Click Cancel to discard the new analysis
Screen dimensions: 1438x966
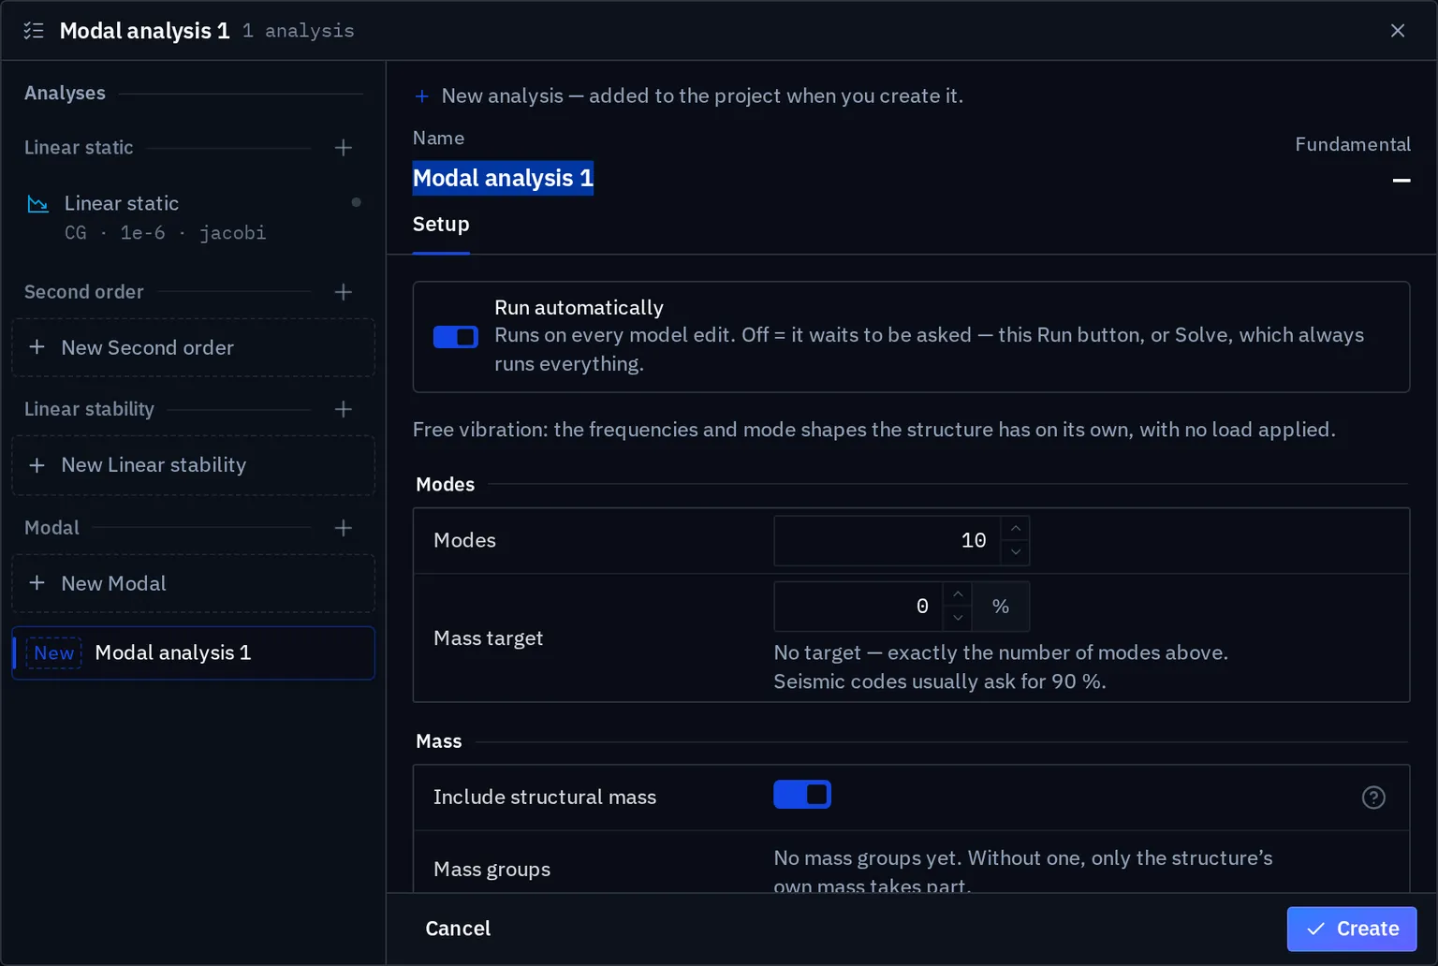(458, 929)
